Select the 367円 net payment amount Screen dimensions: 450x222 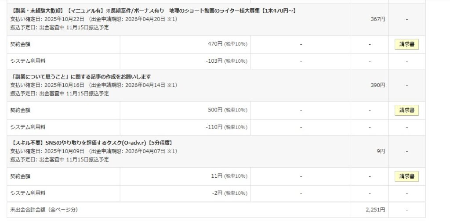[x=377, y=19]
